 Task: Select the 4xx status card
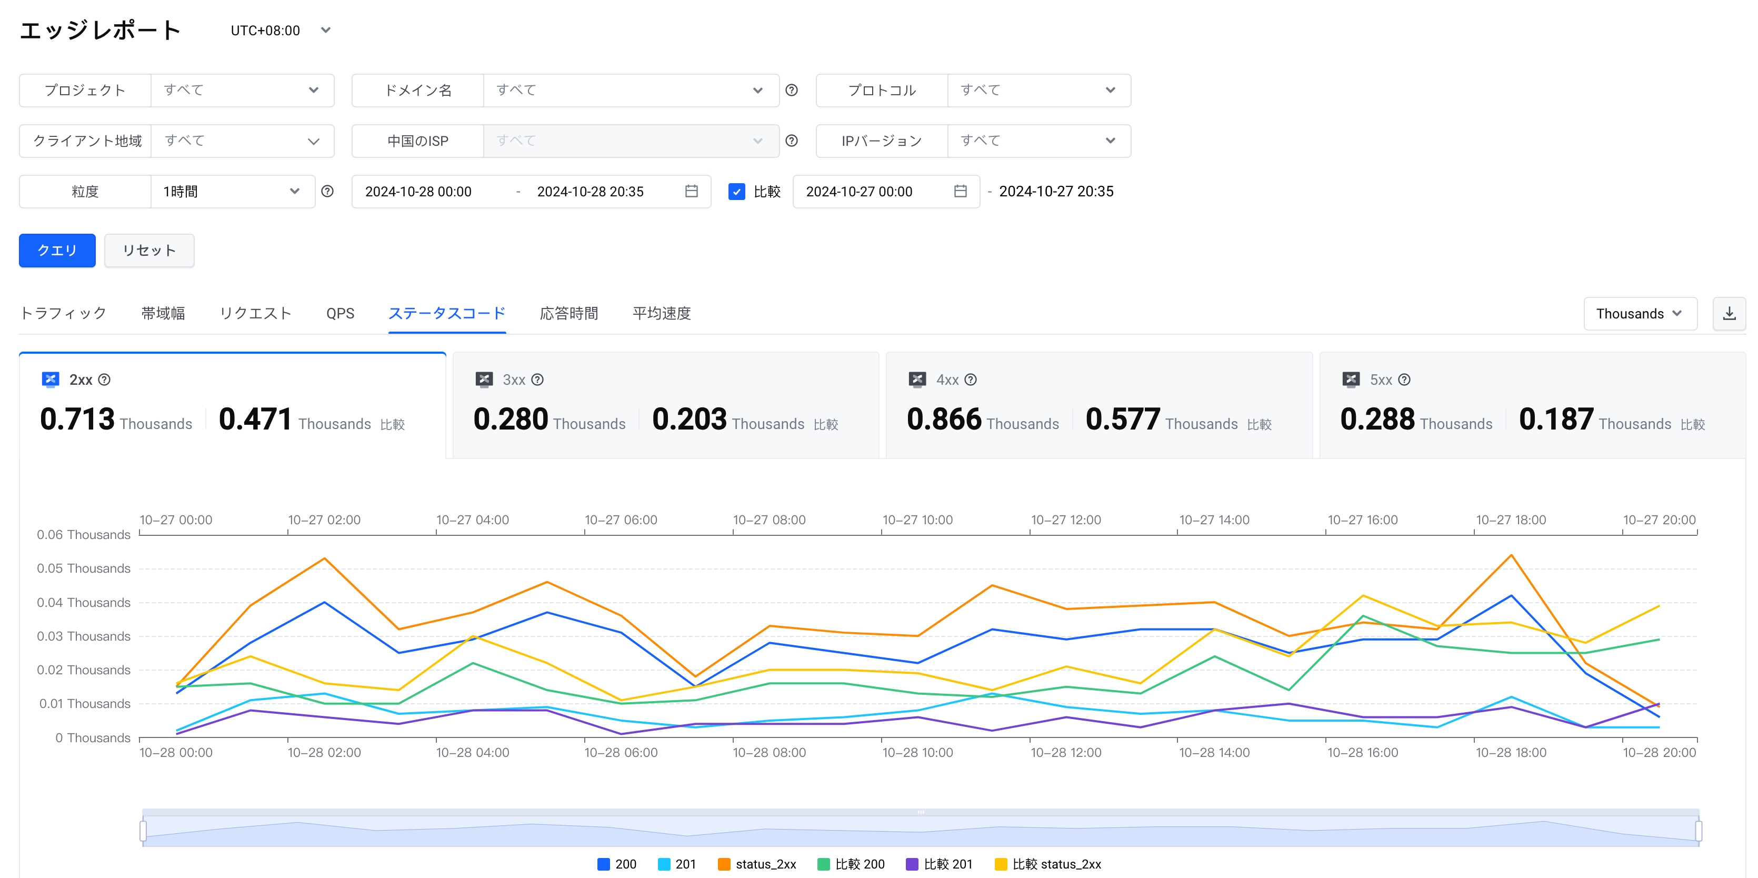click(x=1099, y=405)
